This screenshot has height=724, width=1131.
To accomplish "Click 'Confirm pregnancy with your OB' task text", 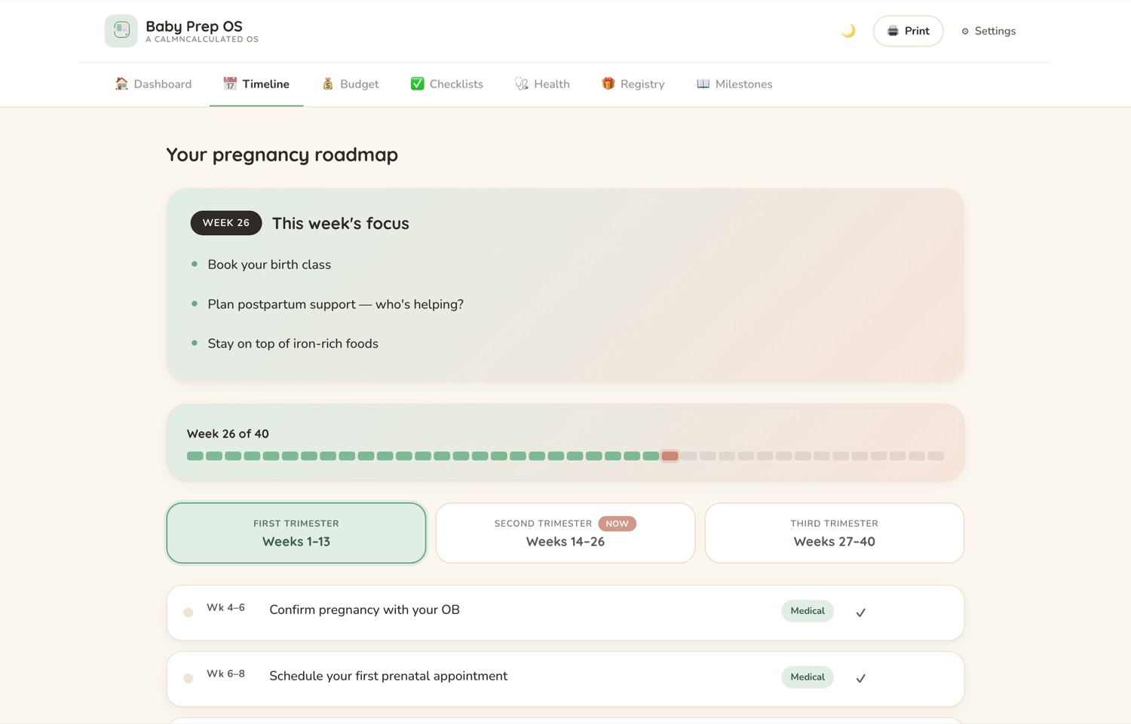I will [364, 610].
